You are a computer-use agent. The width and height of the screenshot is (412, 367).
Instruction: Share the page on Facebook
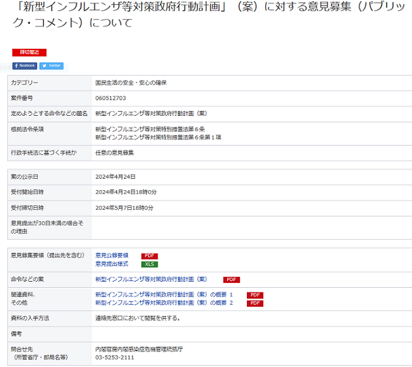click(24, 66)
